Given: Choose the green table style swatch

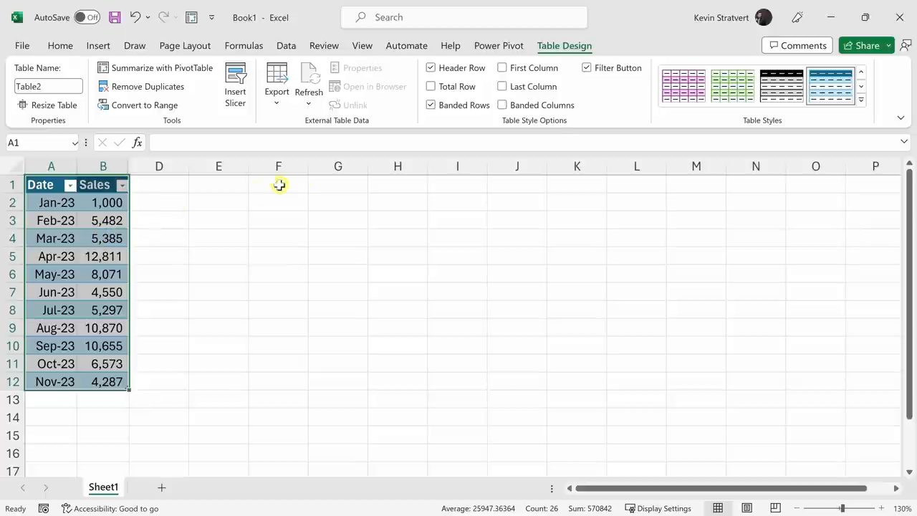Looking at the screenshot, I should (x=733, y=86).
